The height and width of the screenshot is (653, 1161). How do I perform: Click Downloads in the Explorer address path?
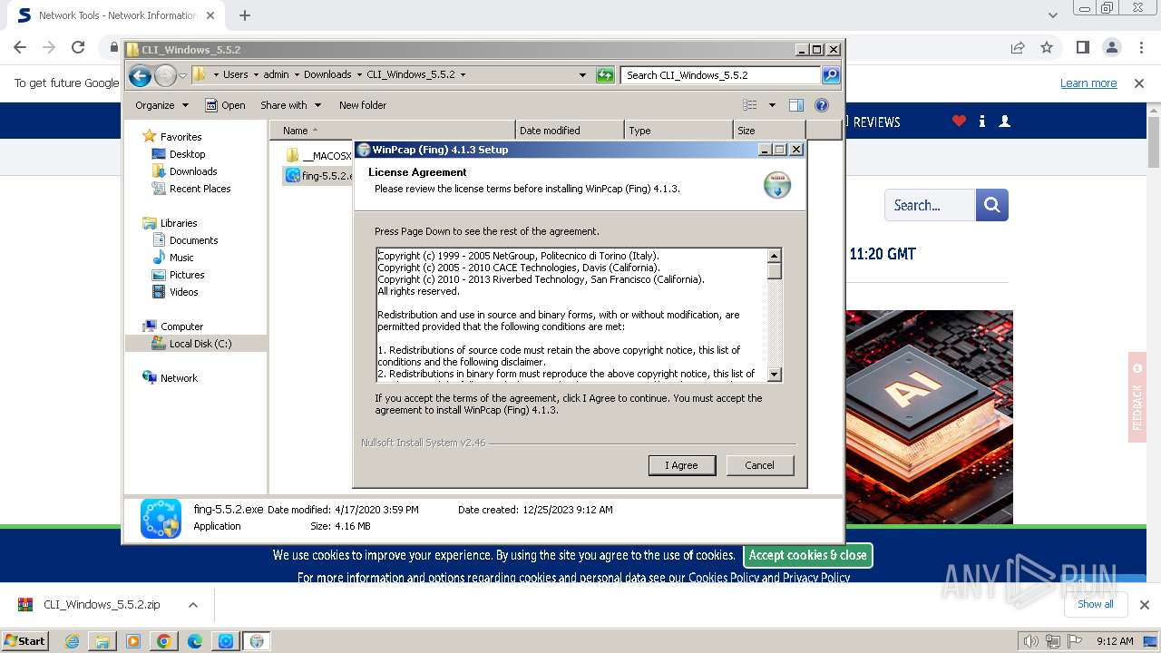(x=327, y=74)
